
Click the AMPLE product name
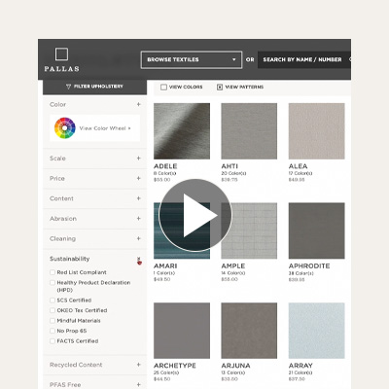coord(233,265)
